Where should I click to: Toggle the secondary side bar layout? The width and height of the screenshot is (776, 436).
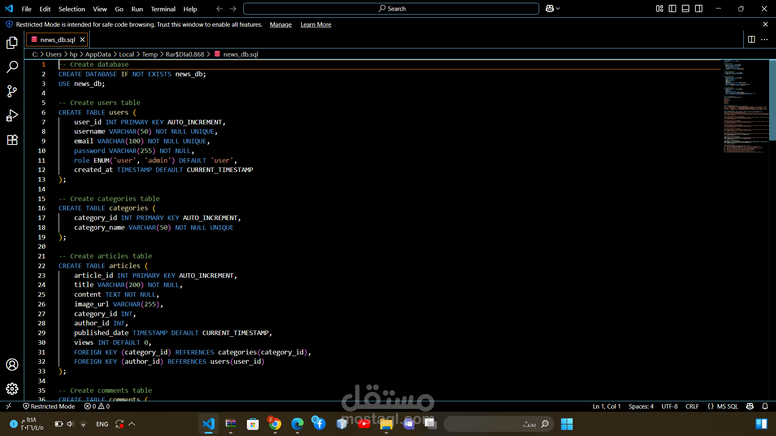pos(699,8)
